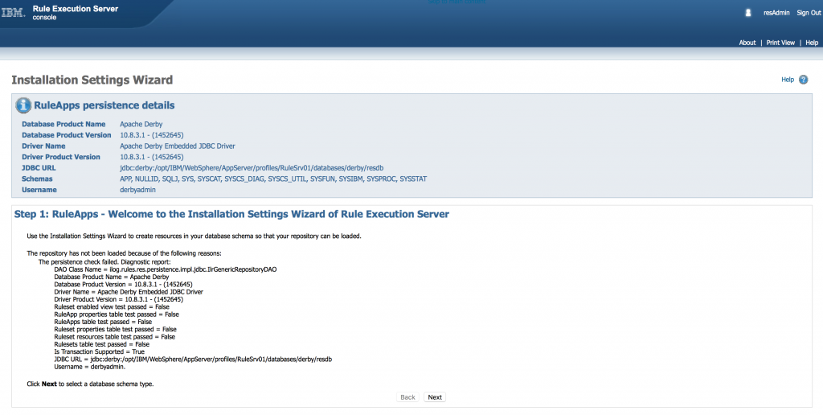
Task: Click the disabled Back button
Action: [x=407, y=397]
